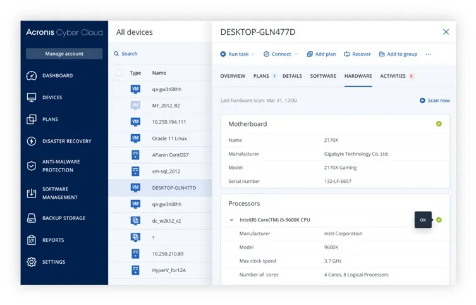Tick the select-all devices checkbox
The height and width of the screenshot is (305, 476).
[119, 73]
